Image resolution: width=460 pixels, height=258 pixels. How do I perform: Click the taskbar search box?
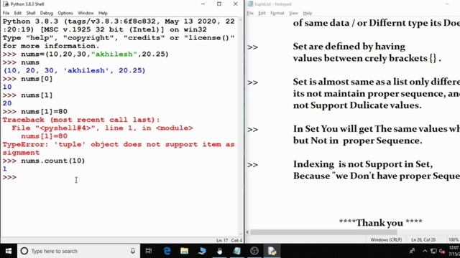(78, 251)
